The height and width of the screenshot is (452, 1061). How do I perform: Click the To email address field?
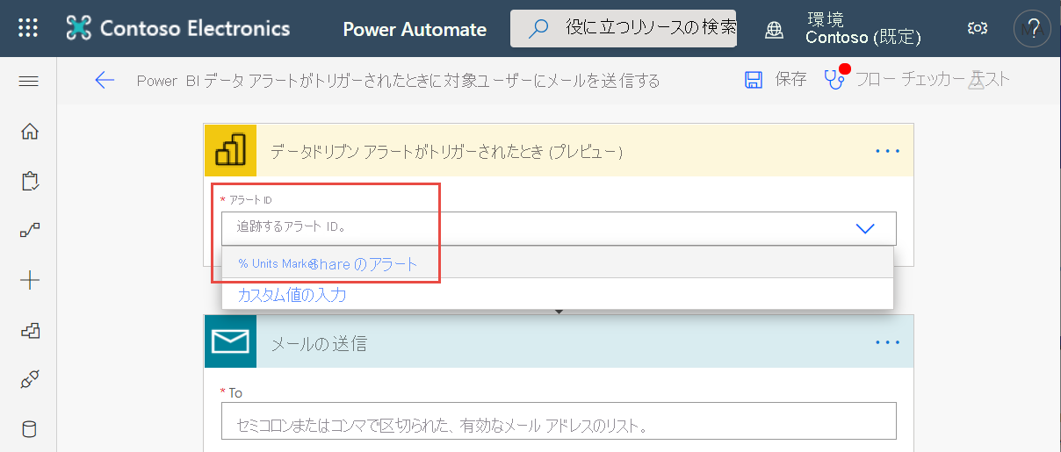coord(559,421)
